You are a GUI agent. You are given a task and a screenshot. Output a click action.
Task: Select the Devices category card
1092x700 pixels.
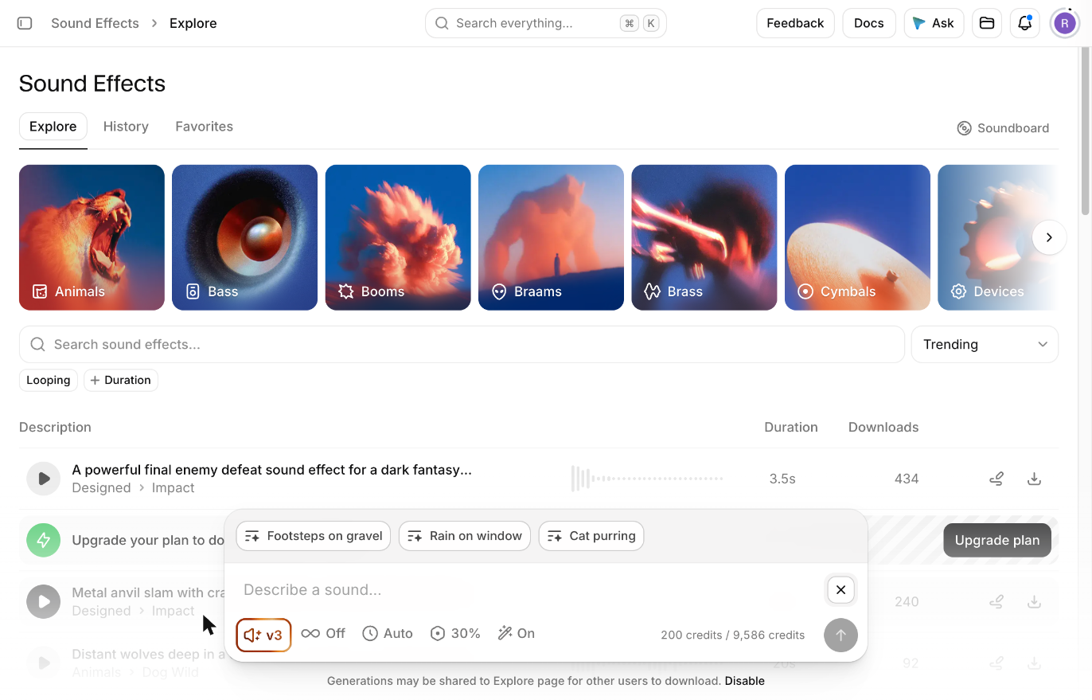tap(998, 237)
